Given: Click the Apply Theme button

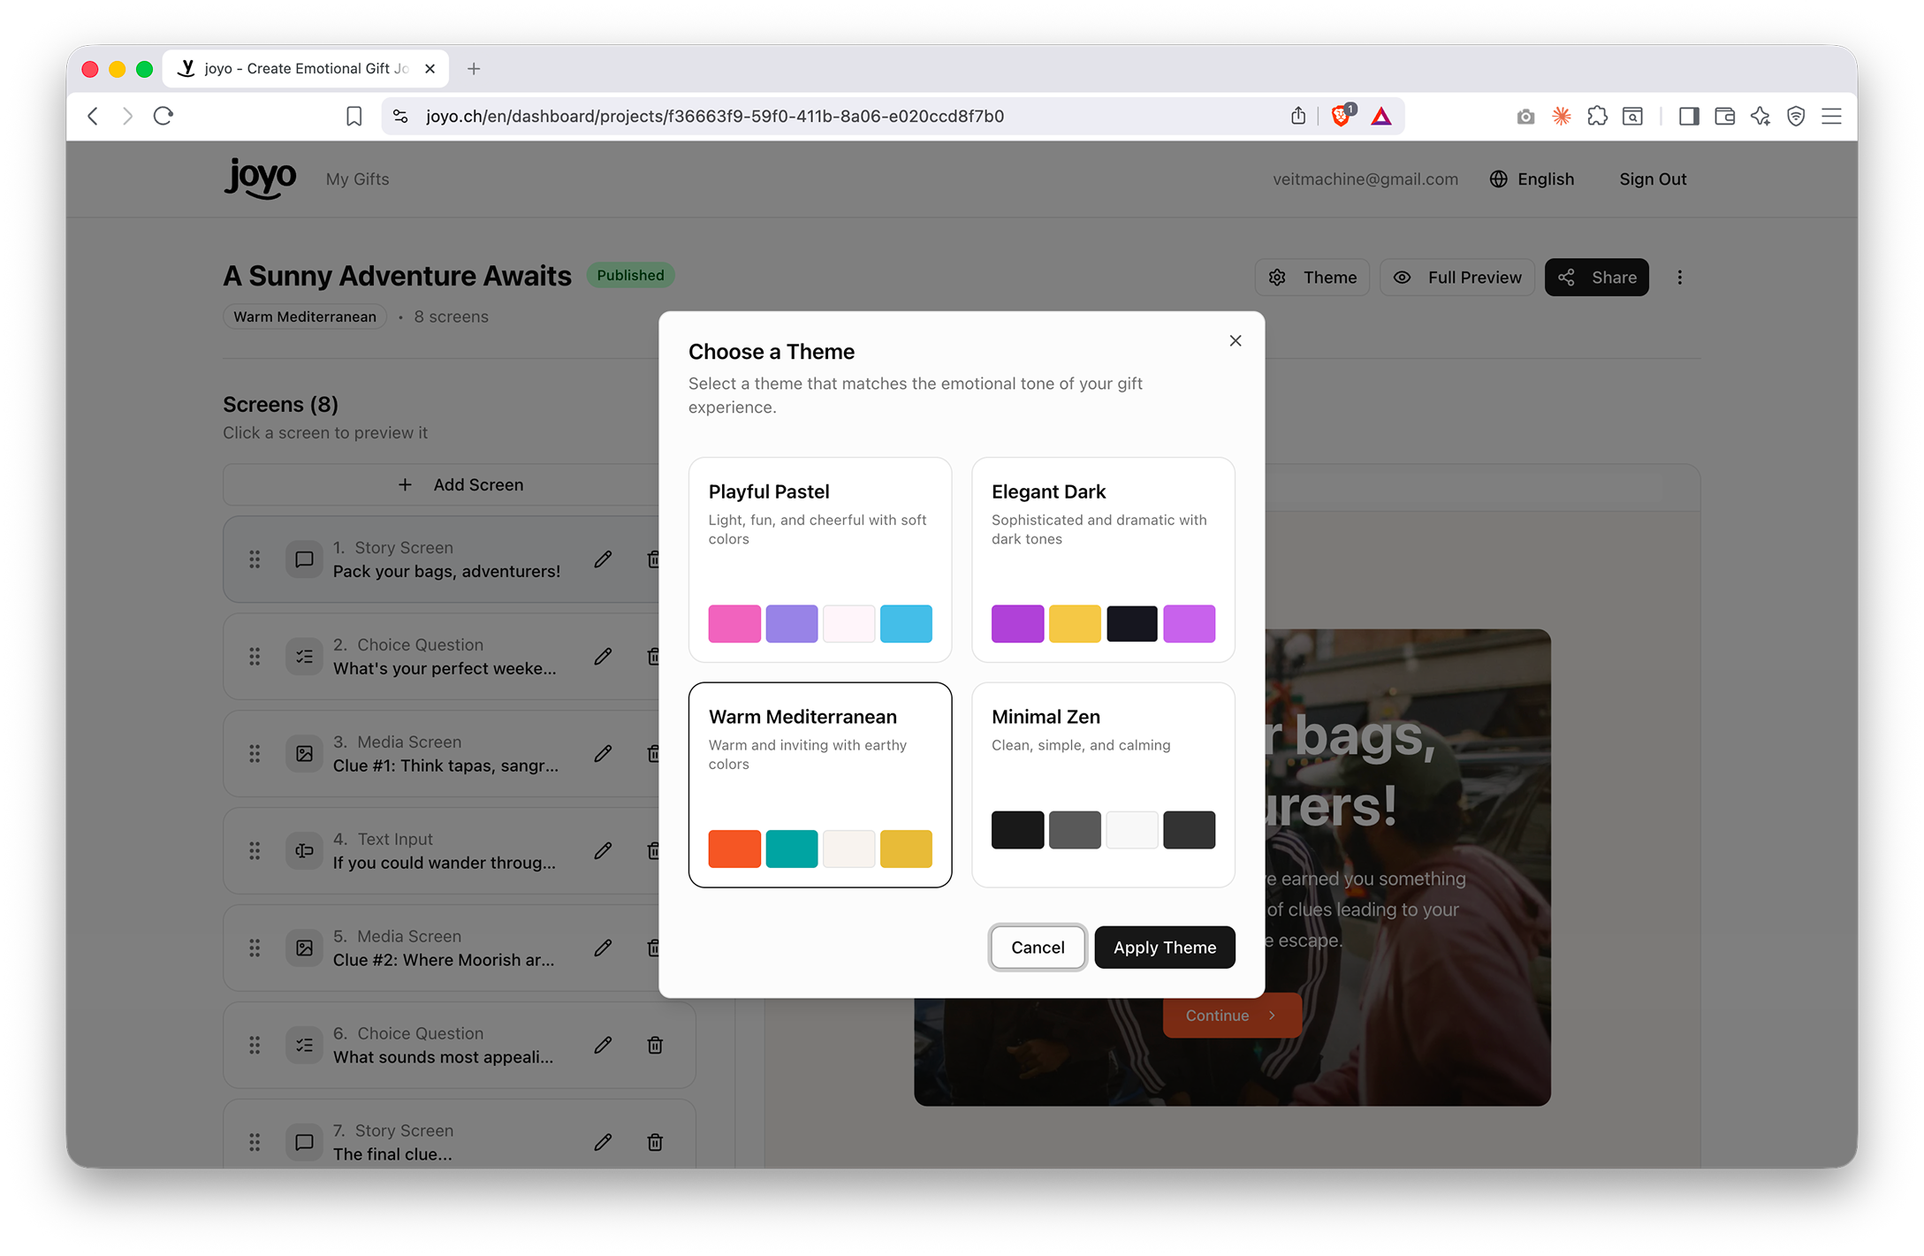Looking at the screenshot, I should pos(1164,948).
